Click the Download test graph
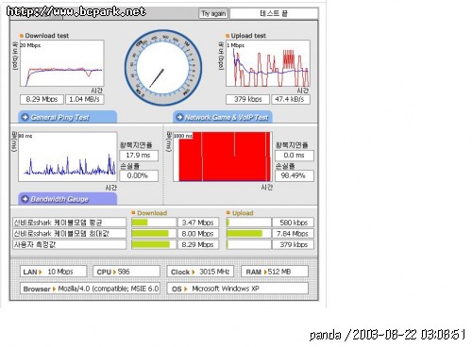This screenshot has height=347, width=472. (62, 63)
